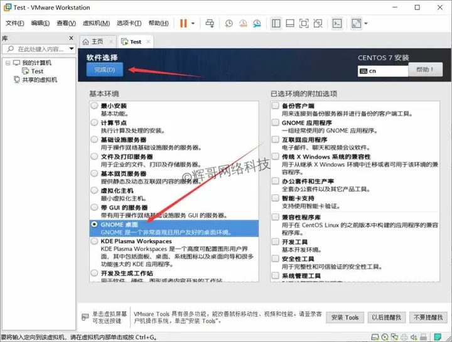Viewport: 452px width, 342px height.
Task: Check the 办公套件和生产率 checkbox
Action: 276,181
